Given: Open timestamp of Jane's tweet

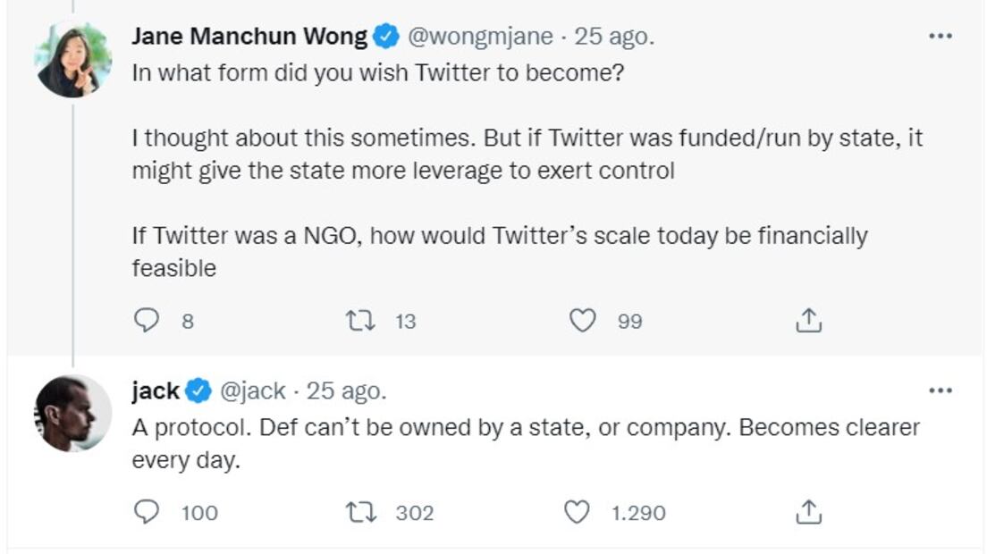Looking at the screenshot, I should click(614, 37).
